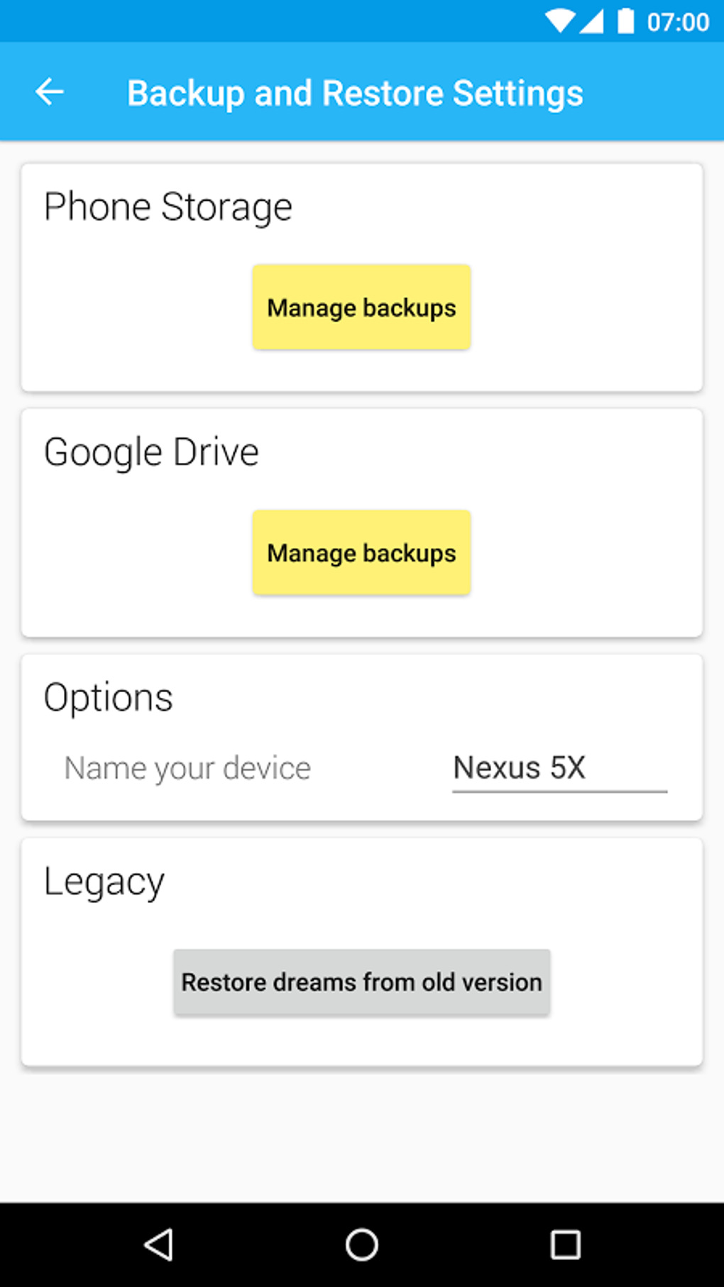This screenshot has width=724, height=1287.
Task: Select the Google Drive heading
Action: pyautogui.click(x=151, y=452)
